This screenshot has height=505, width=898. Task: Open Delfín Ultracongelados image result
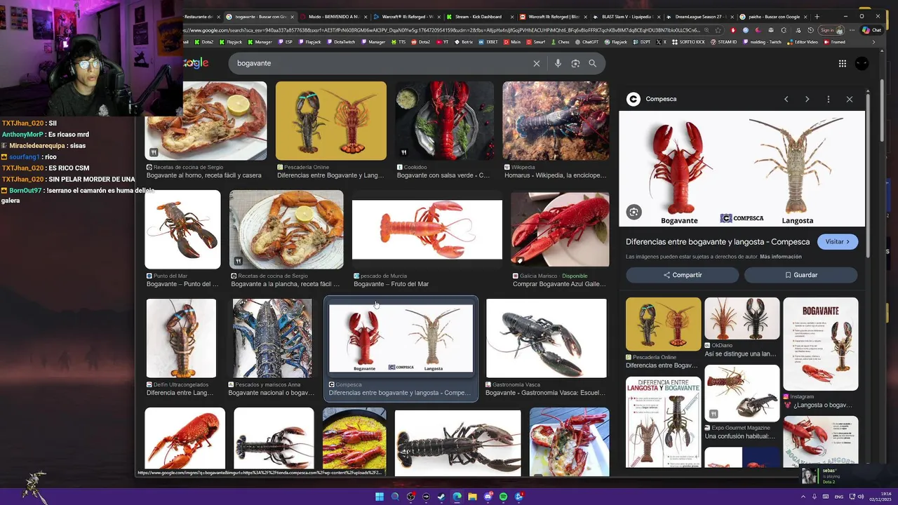pos(181,338)
